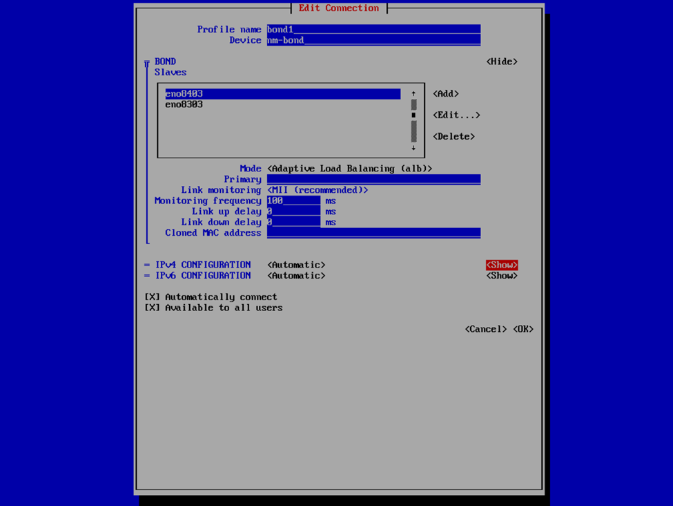Open IPv4 CONFIGURATION Automatic dropdown

[x=296, y=265]
